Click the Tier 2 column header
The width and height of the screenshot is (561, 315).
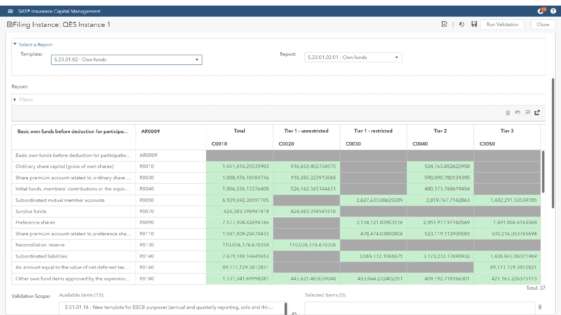(x=440, y=131)
